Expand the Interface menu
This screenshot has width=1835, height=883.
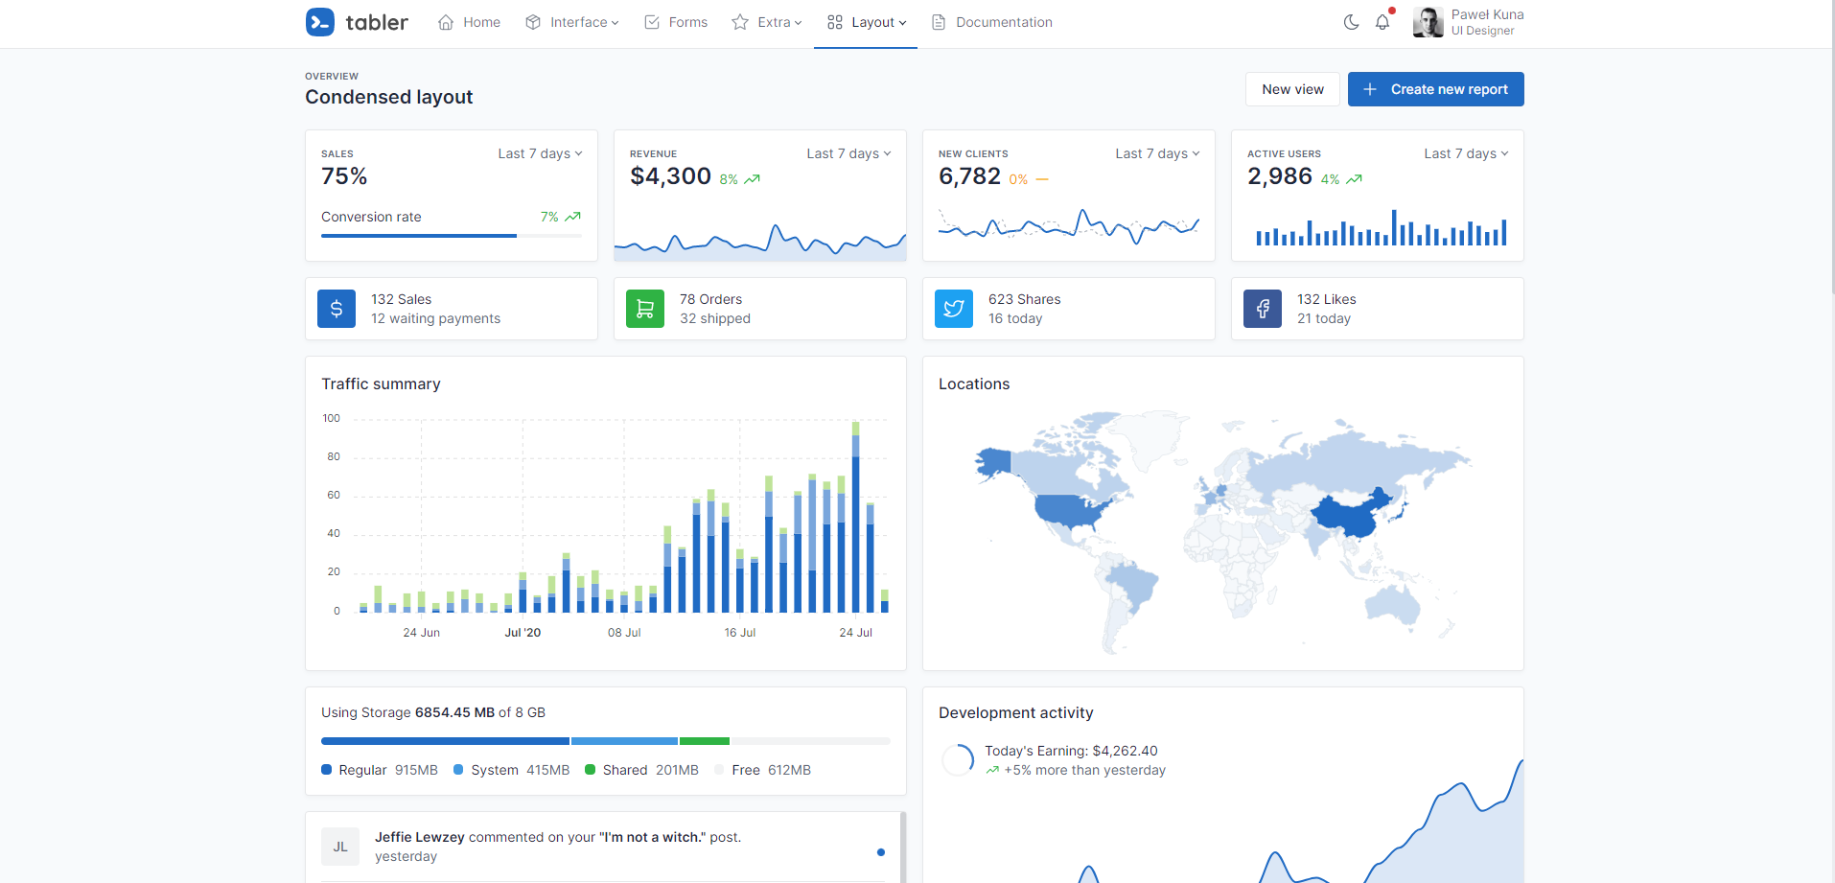(572, 22)
